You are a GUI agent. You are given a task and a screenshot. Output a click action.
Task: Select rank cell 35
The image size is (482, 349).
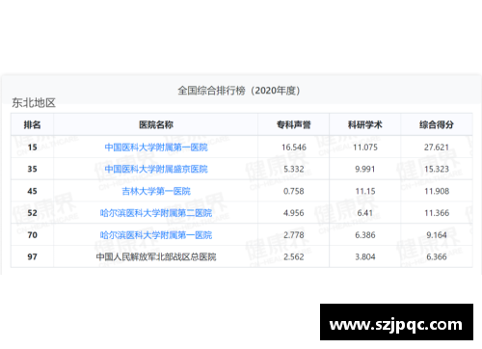(x=32, y=169)
